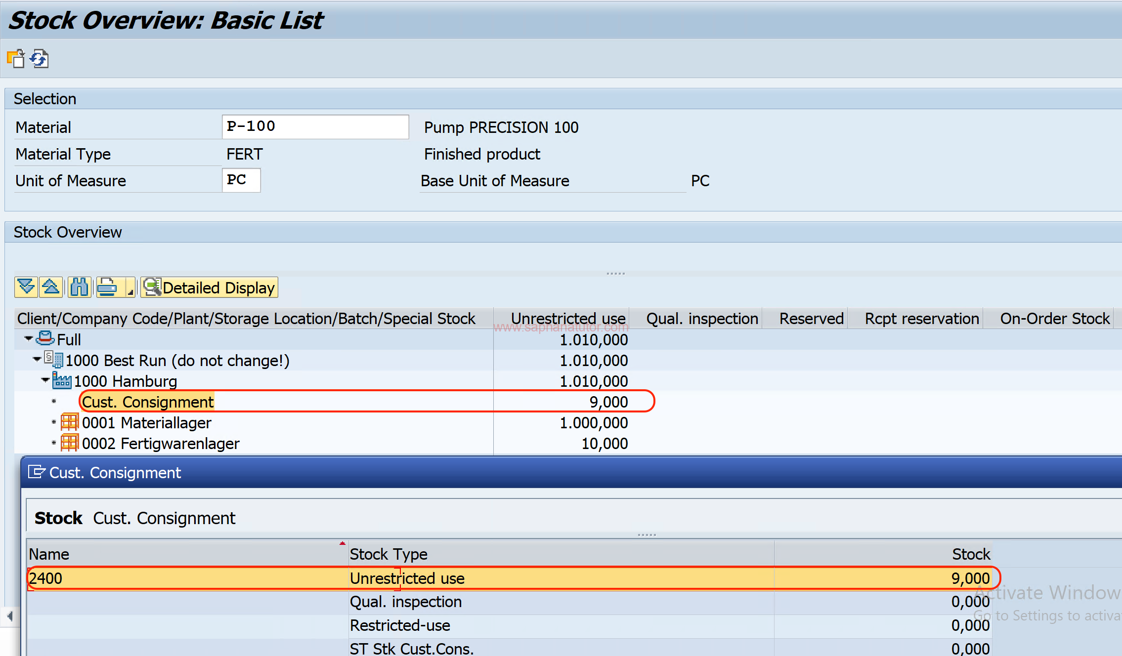
Task: Open the print options dropdown arrow
Action: [130, 287]
